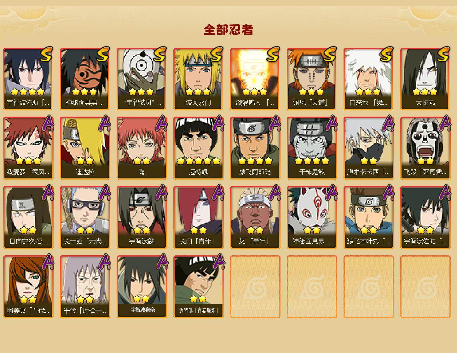Screen dimensions: 457x353
Task: Select the 波风水门 ninja card
Action: tap(198, 79)
